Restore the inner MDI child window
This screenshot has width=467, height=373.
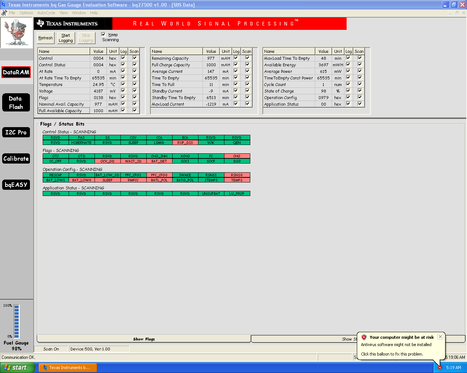point(456,13)
